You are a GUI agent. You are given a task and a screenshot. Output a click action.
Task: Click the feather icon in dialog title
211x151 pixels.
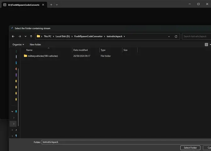coord(12,28)
